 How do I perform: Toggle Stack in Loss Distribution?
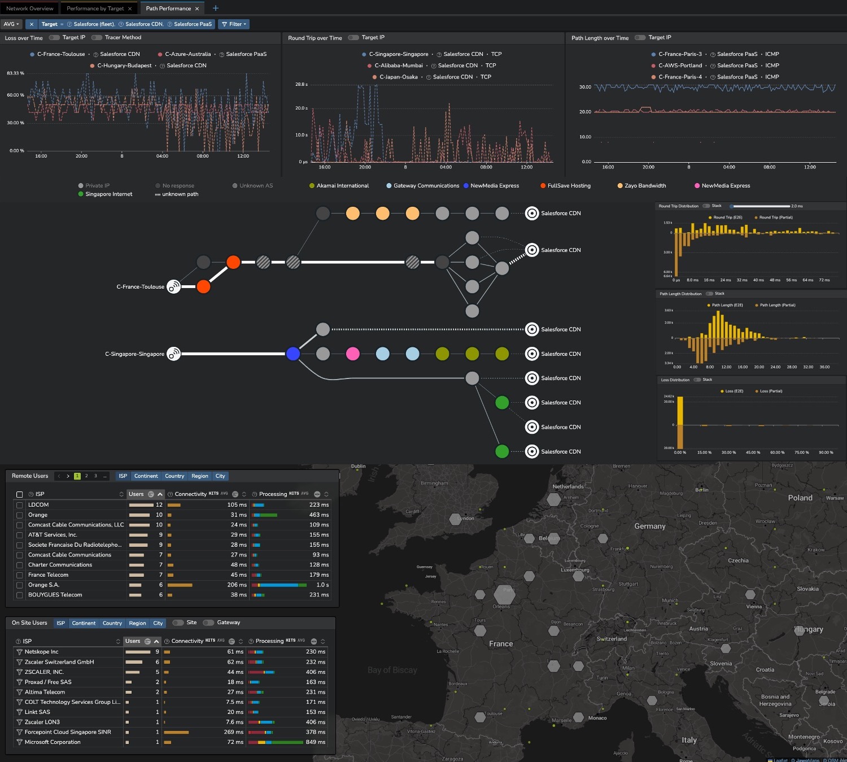click(x=697, y=380)
